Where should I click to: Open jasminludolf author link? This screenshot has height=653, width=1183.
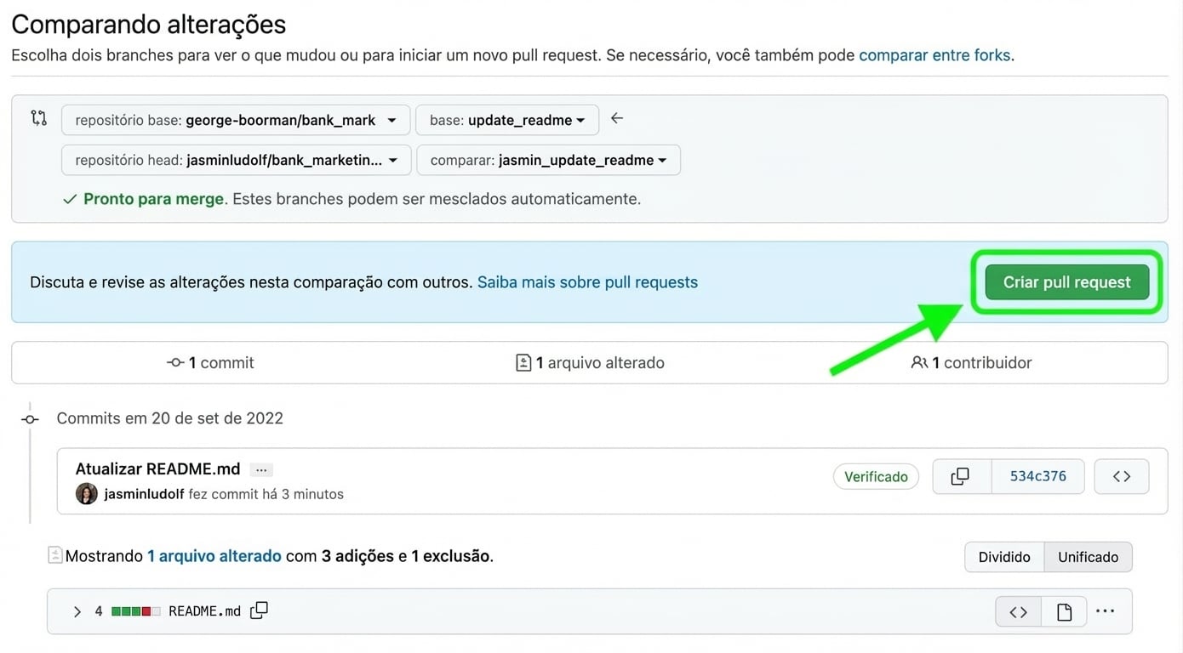[x=144, y=494]
